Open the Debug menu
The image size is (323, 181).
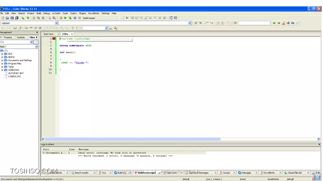coord(47,13)
